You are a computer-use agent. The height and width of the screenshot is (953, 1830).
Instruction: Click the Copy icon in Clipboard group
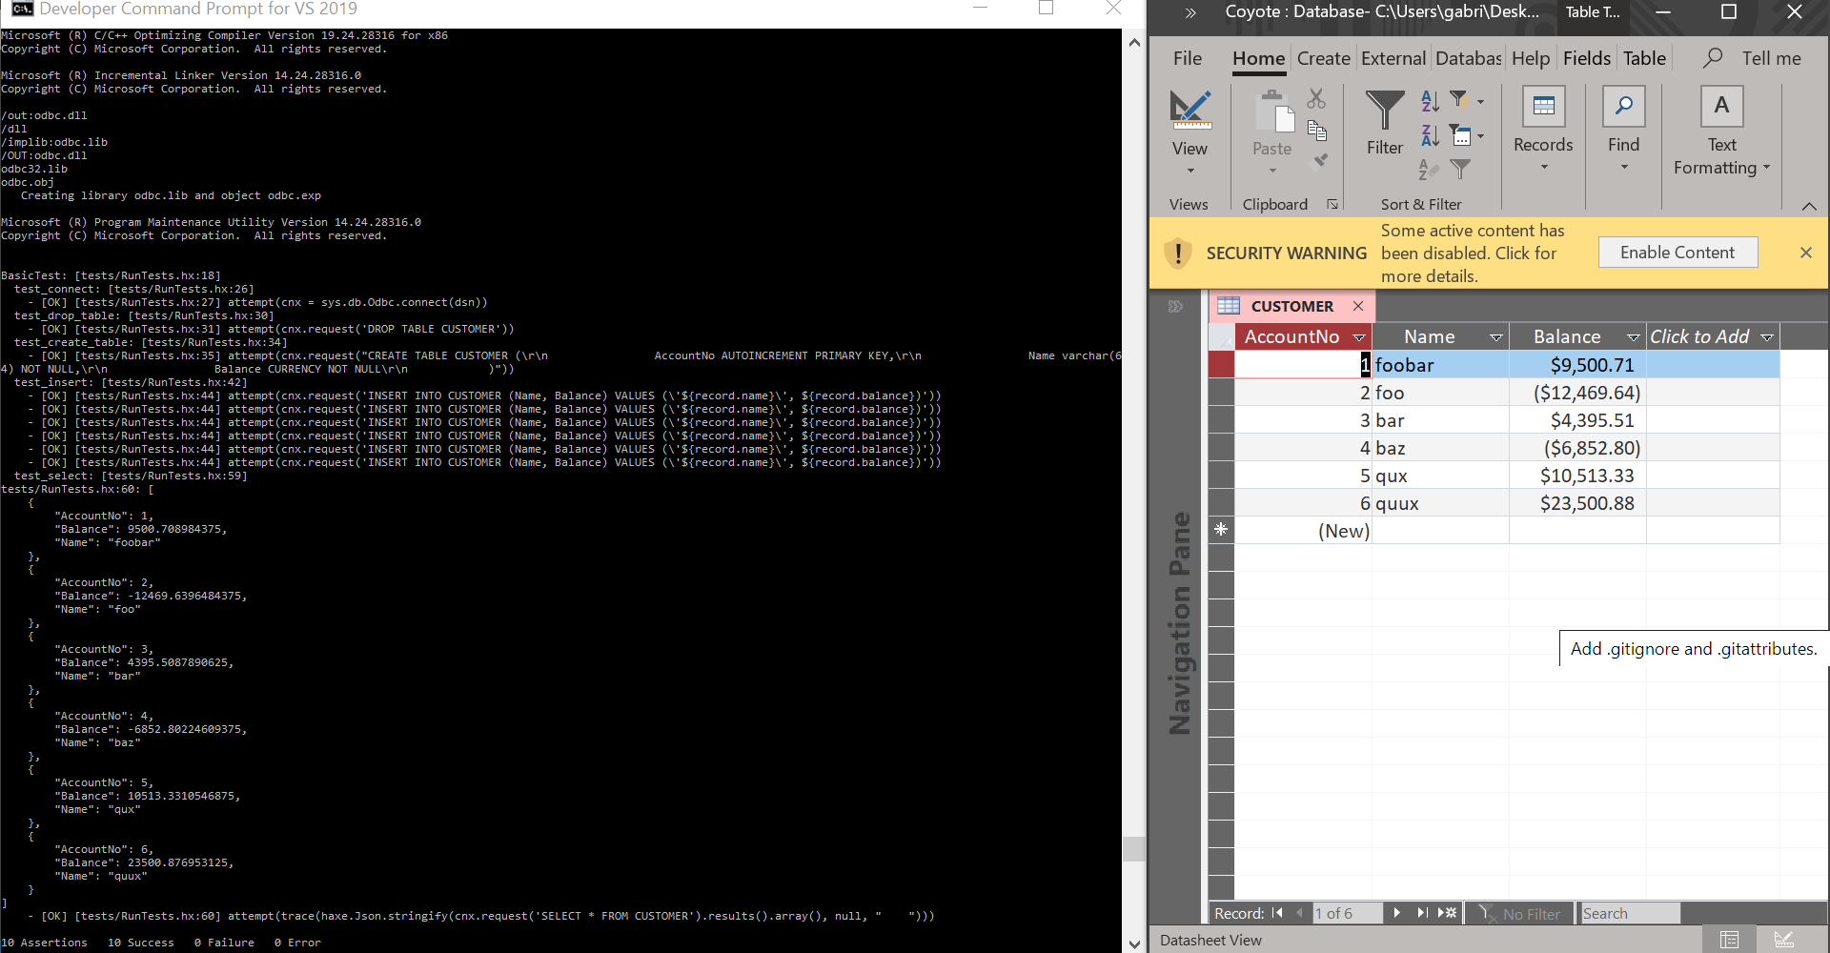[1317, 131]
